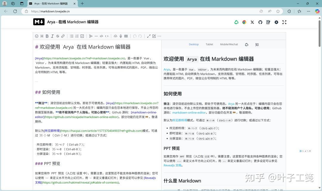Enter full screen using the header icon
322x191 pixels.
[x=284, y=22]
